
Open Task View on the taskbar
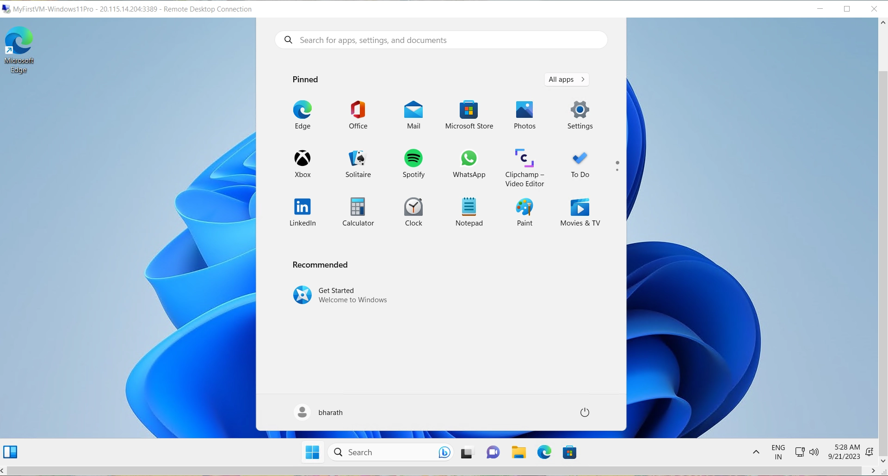pos(468,452)
